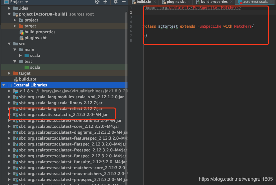Collapse the test folder
This screenshot has width=276, height=185.
pos(15,62)
